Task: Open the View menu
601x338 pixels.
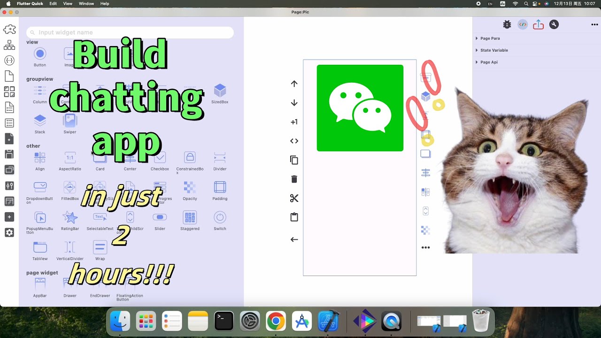Action: [x=68, y=4]
